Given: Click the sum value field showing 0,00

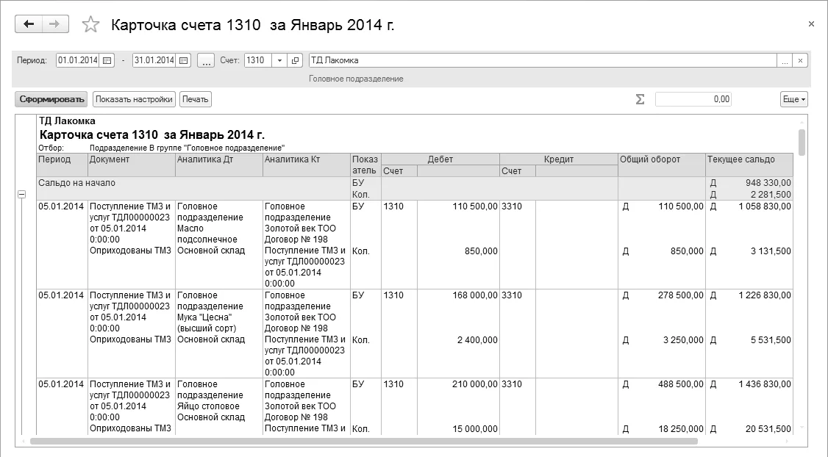Looking at the screenshot, I should 693,99.
